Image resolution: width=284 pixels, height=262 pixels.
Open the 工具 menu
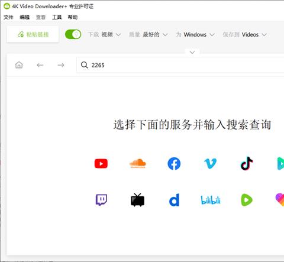pos(57,17)
